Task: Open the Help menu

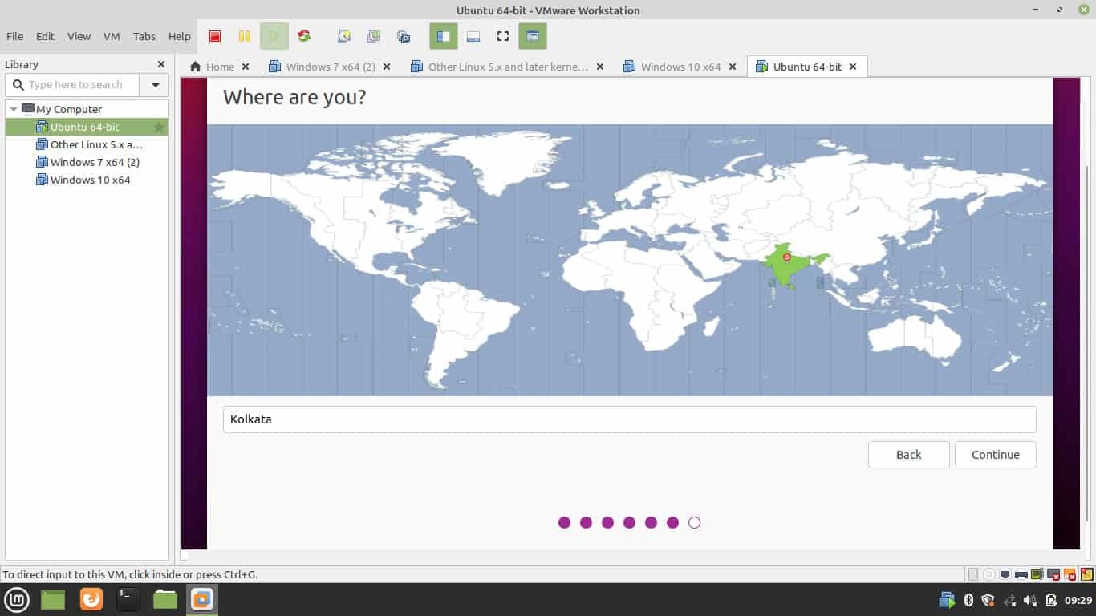Action: (x=180, y=36)
